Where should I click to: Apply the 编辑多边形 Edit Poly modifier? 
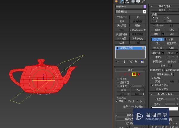tap(138, 38)
